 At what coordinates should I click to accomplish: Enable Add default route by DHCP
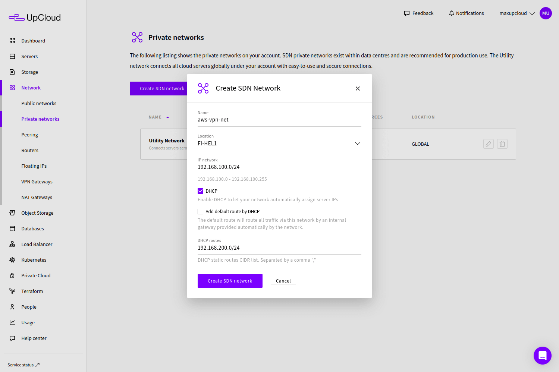pyautogui.click(x=201, y=211)
